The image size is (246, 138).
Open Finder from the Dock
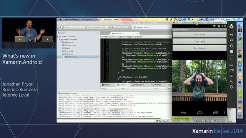click(x=240, y=25)
